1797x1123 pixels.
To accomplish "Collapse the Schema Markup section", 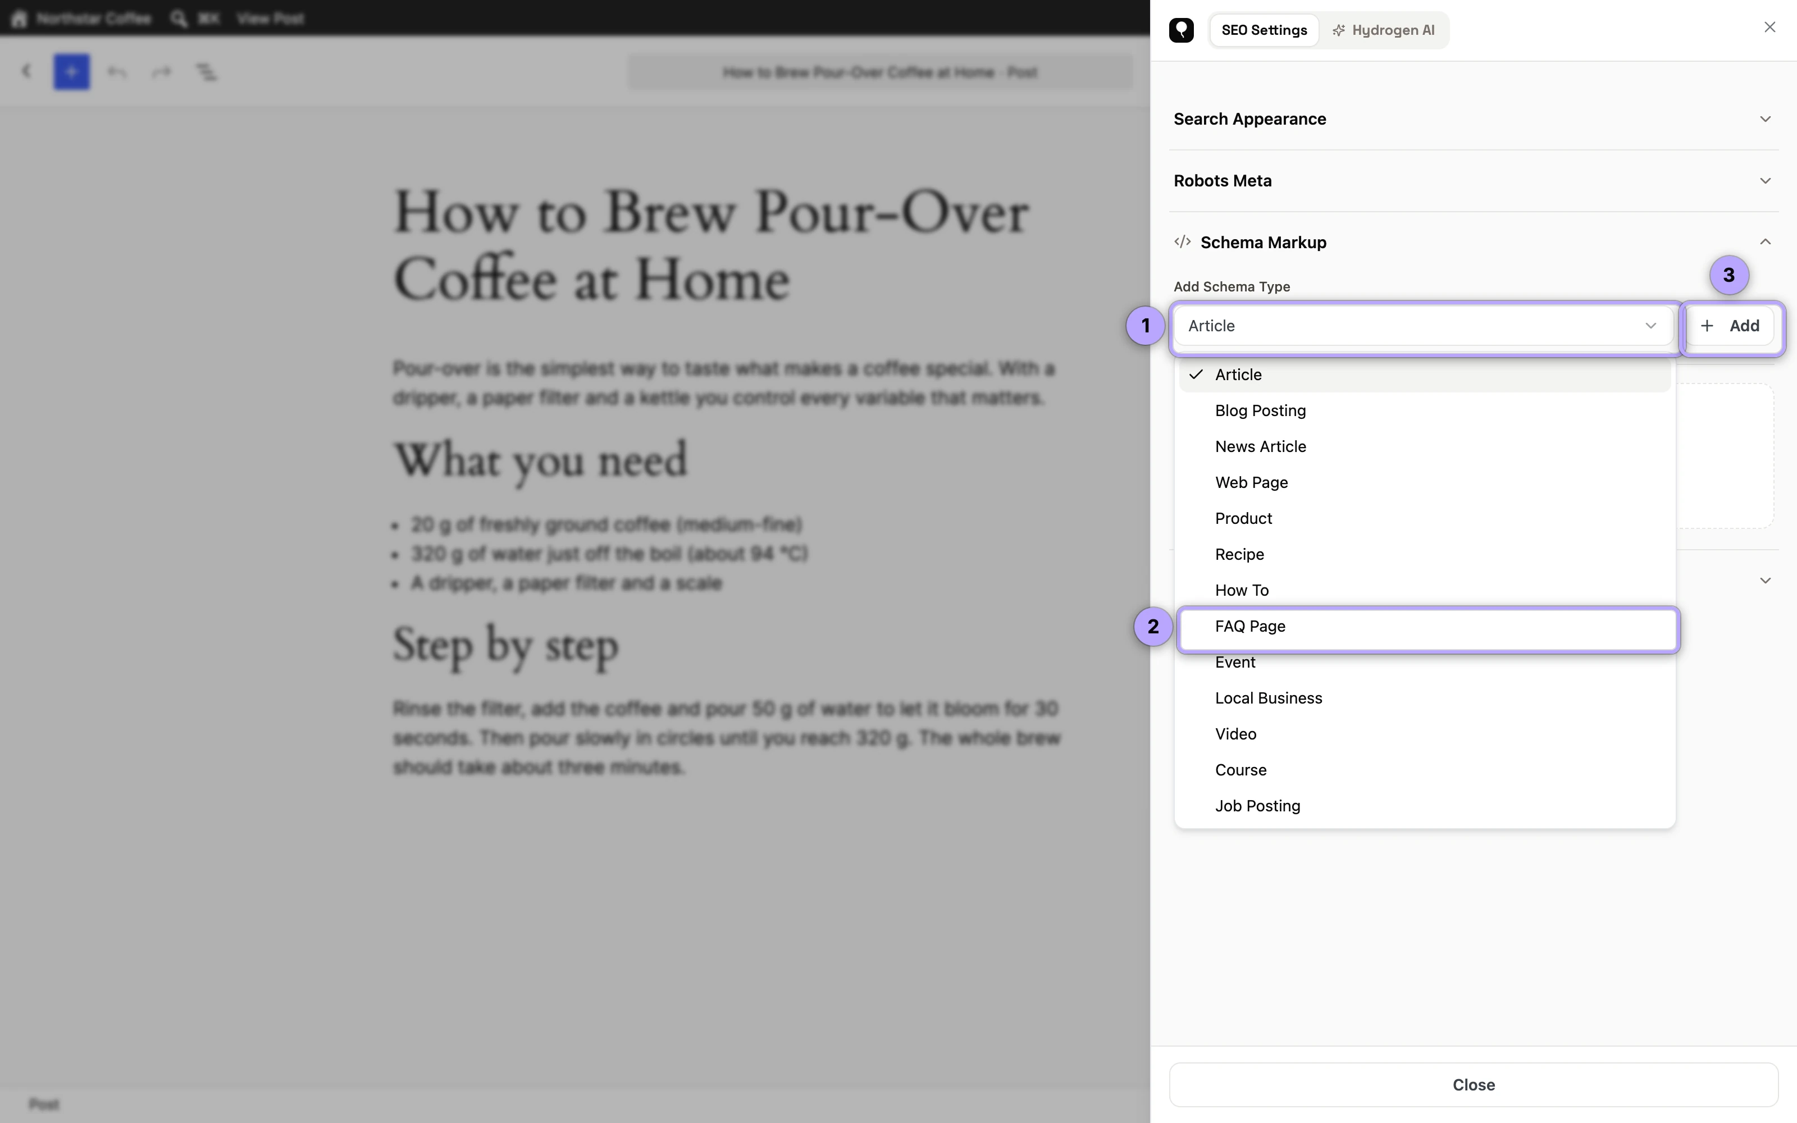I will (x=1473, y=242).
